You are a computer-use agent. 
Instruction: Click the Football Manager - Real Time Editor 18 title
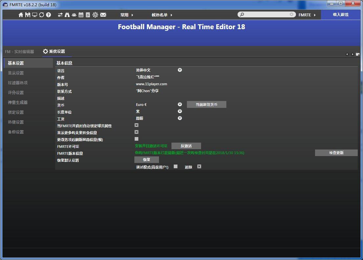pos(181,27)
